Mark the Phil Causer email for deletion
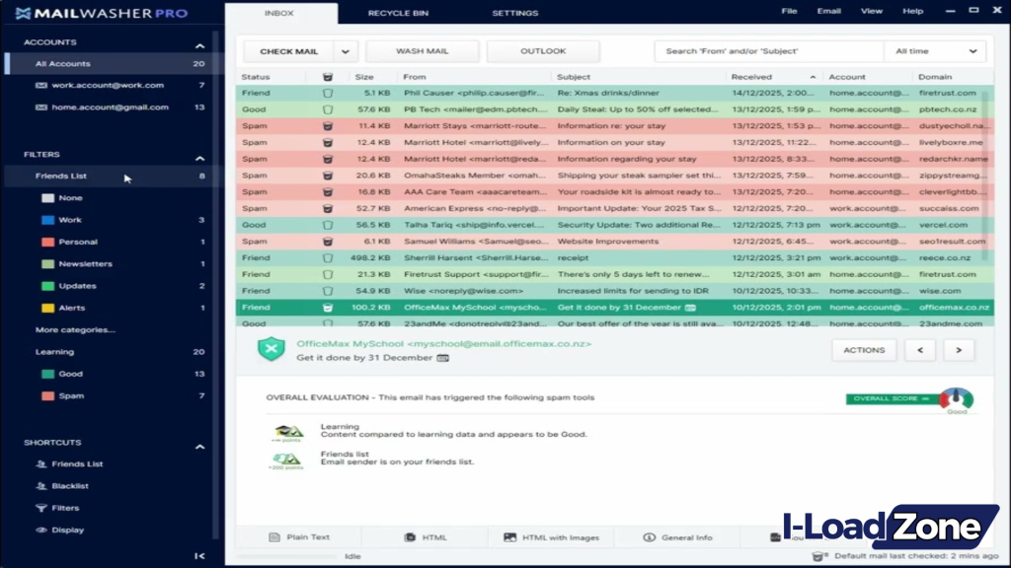The image size is (1011, 568). (x=328, y=93)
